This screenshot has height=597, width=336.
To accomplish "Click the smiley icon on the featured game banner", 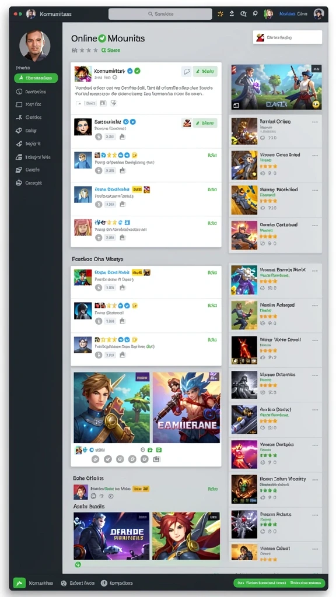I will tap(316, 104).
